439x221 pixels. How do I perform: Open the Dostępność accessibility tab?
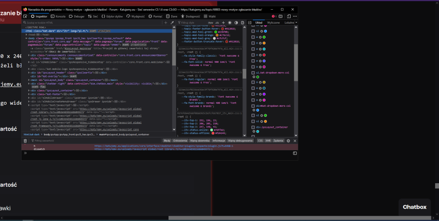(191, 16)
